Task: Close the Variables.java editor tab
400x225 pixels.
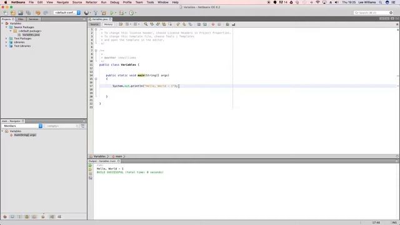Action: tap(111, 19)
